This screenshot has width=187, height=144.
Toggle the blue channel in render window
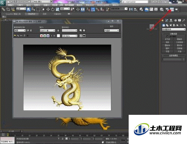coord(48,36)
